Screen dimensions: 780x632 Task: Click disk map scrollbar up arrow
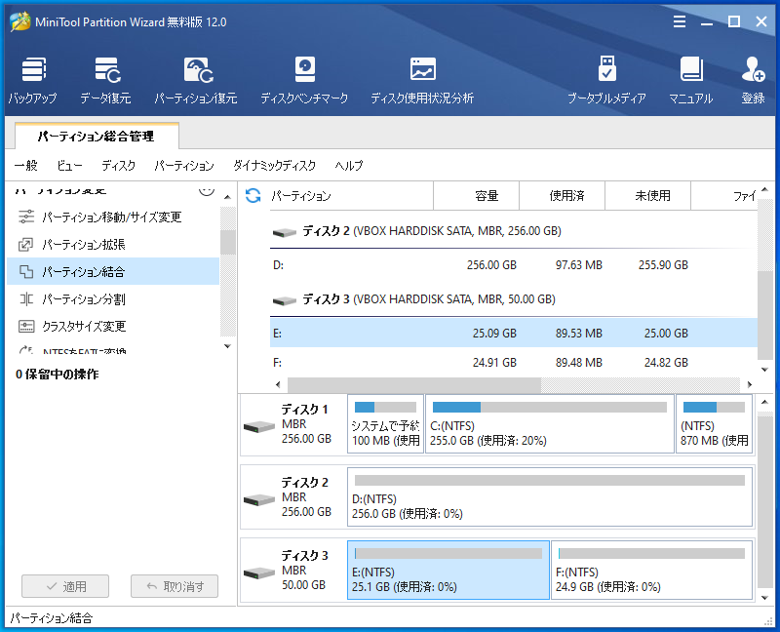(x=765, y=401)
